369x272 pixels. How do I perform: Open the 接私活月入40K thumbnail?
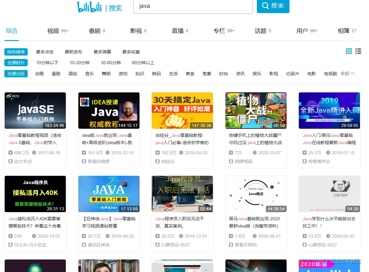coord(35,194)
